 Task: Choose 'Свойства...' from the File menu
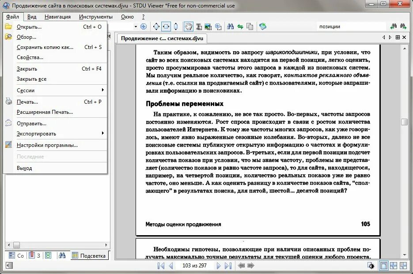[x=55, y=57]
